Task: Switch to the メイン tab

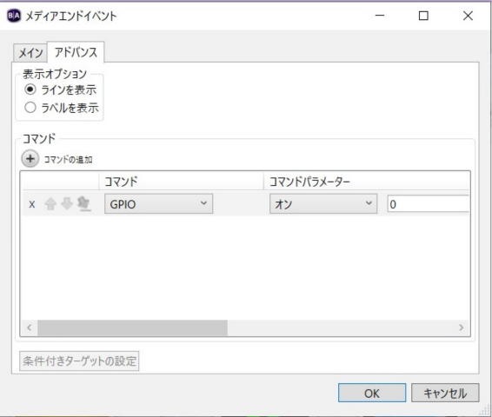Action: click(x=30, y=53)
